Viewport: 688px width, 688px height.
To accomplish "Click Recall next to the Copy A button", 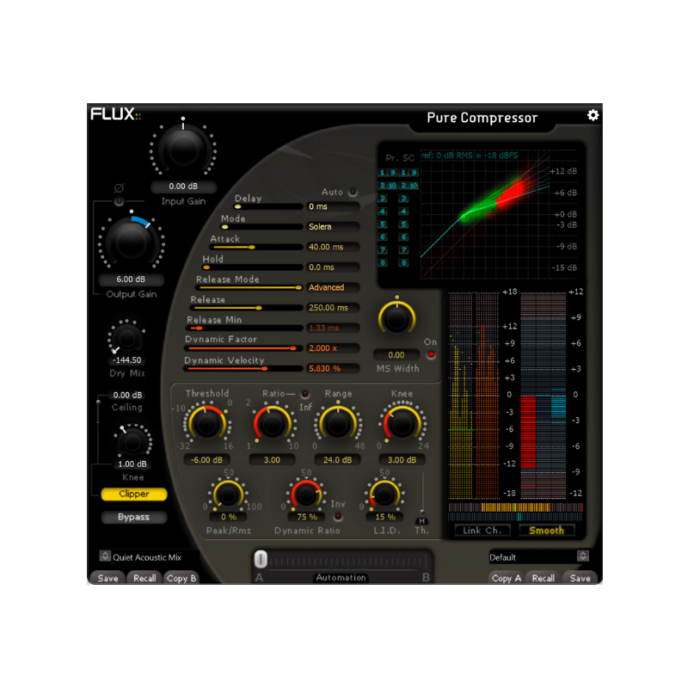I will pyautogui.click(x=544, y=578).
